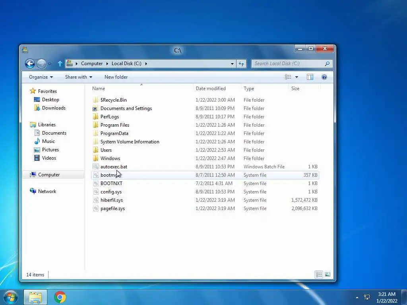Select the Windows folder icon
The image size is (407, 305).
point(95,158)
